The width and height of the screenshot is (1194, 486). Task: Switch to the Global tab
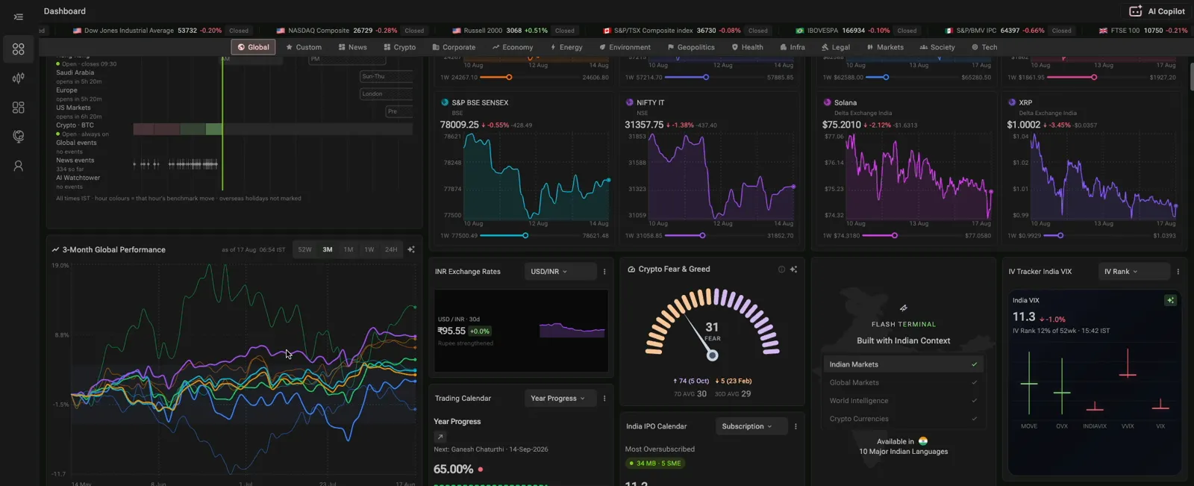254,47
